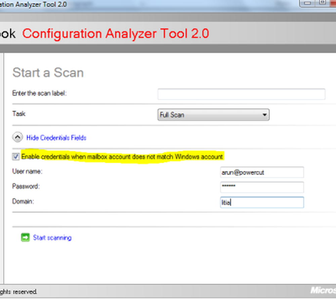336x299 pixels.
Task: Click the 'Password:' label
Action: 26,186
